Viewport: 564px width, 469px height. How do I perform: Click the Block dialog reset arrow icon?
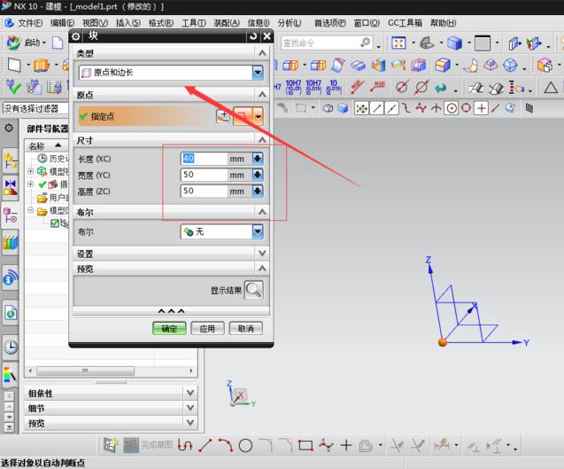point(252,36)
